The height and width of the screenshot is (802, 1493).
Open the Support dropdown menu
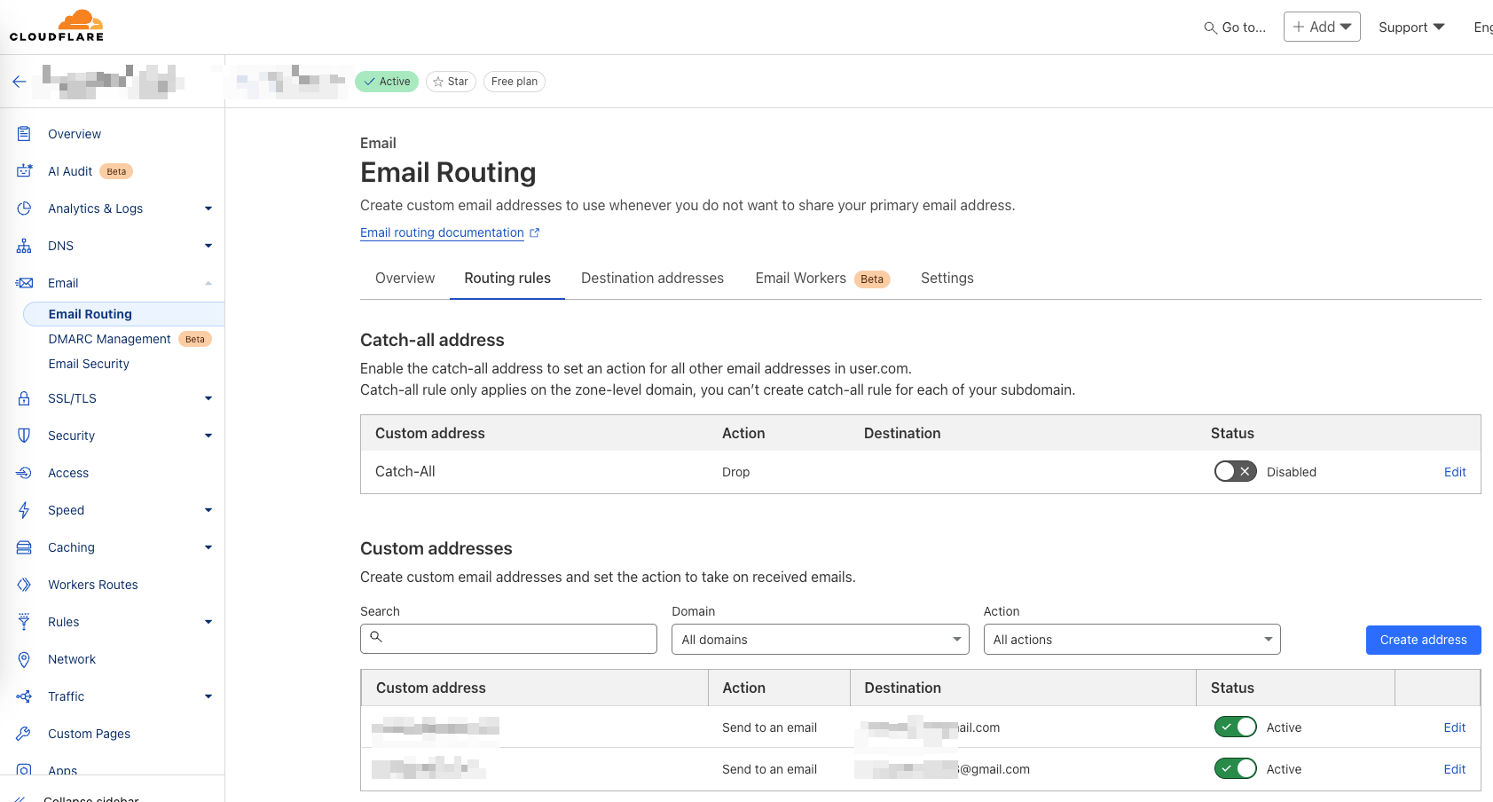(1411, 28)
